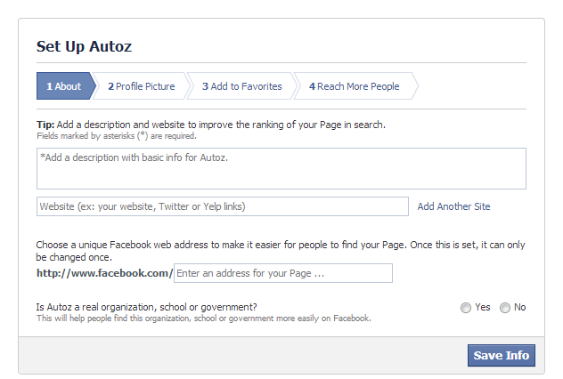This screenshot has height=379, width=563.
Task: Click the helper text below organization question
Action: click(x=203, y=318)
